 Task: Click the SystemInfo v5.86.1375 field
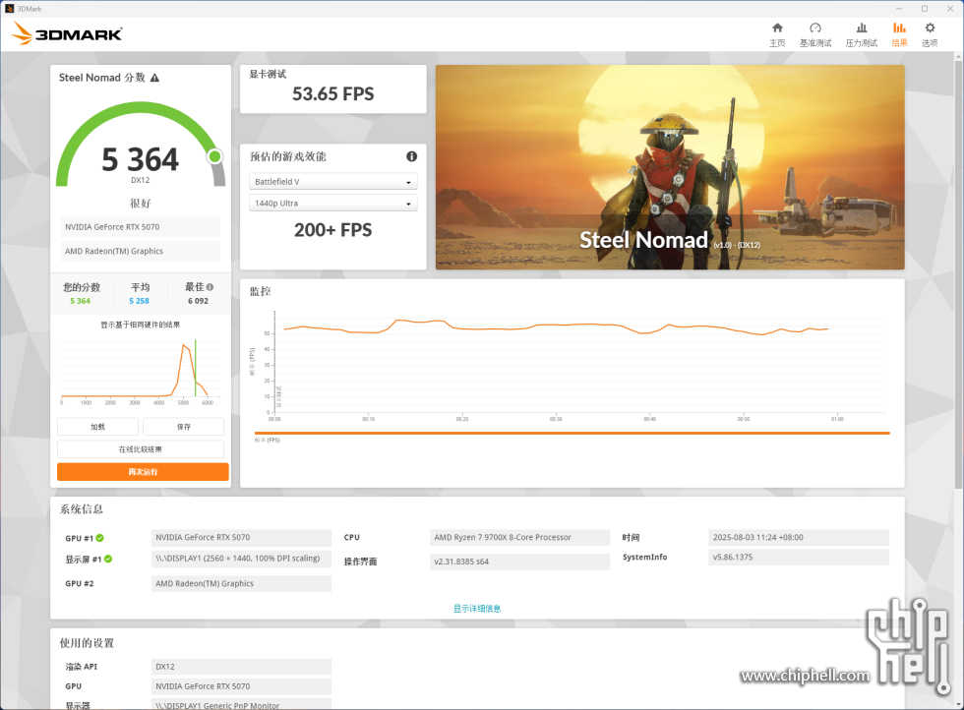pos(799,557)
